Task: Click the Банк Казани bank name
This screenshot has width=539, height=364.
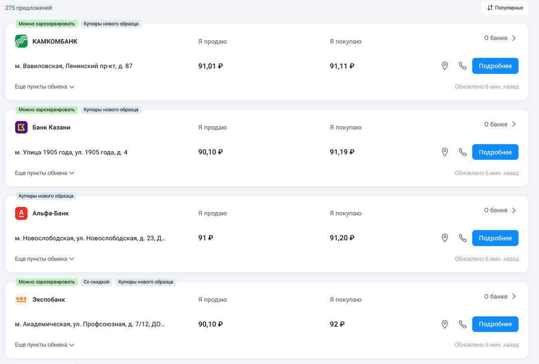Action: [51, 127]
